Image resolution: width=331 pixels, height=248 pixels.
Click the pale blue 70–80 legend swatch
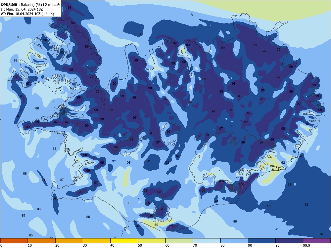click(207, 241)
